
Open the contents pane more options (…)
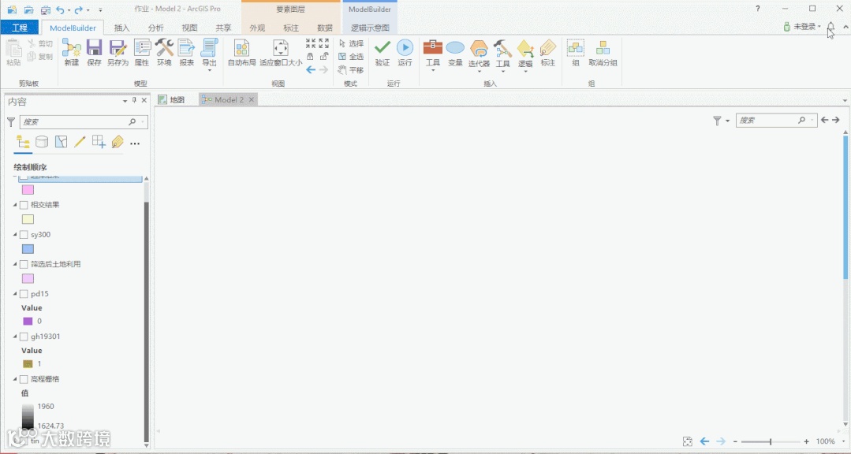coord(135,143)
